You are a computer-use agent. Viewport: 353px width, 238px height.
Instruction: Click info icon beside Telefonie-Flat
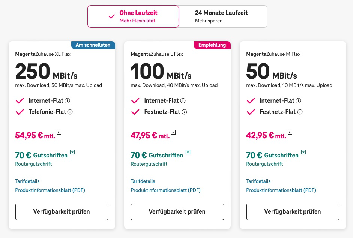[x=70, y=112]
